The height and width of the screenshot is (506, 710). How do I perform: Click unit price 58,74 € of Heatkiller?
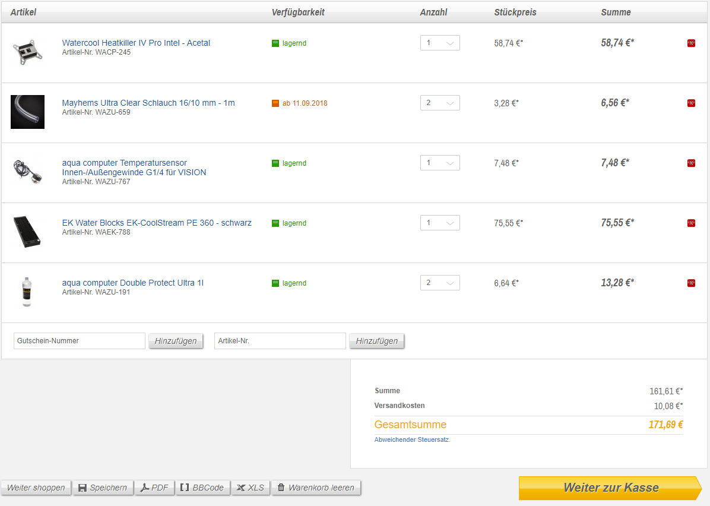pyautogui.click(x=509, y=43)
